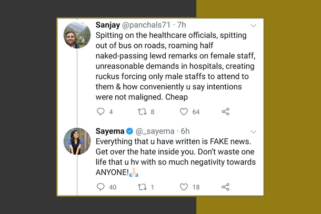Reply to Sanjay's tweet
Image resolution: width=321 pixels, height=214 pixels.
pos(102,111)
